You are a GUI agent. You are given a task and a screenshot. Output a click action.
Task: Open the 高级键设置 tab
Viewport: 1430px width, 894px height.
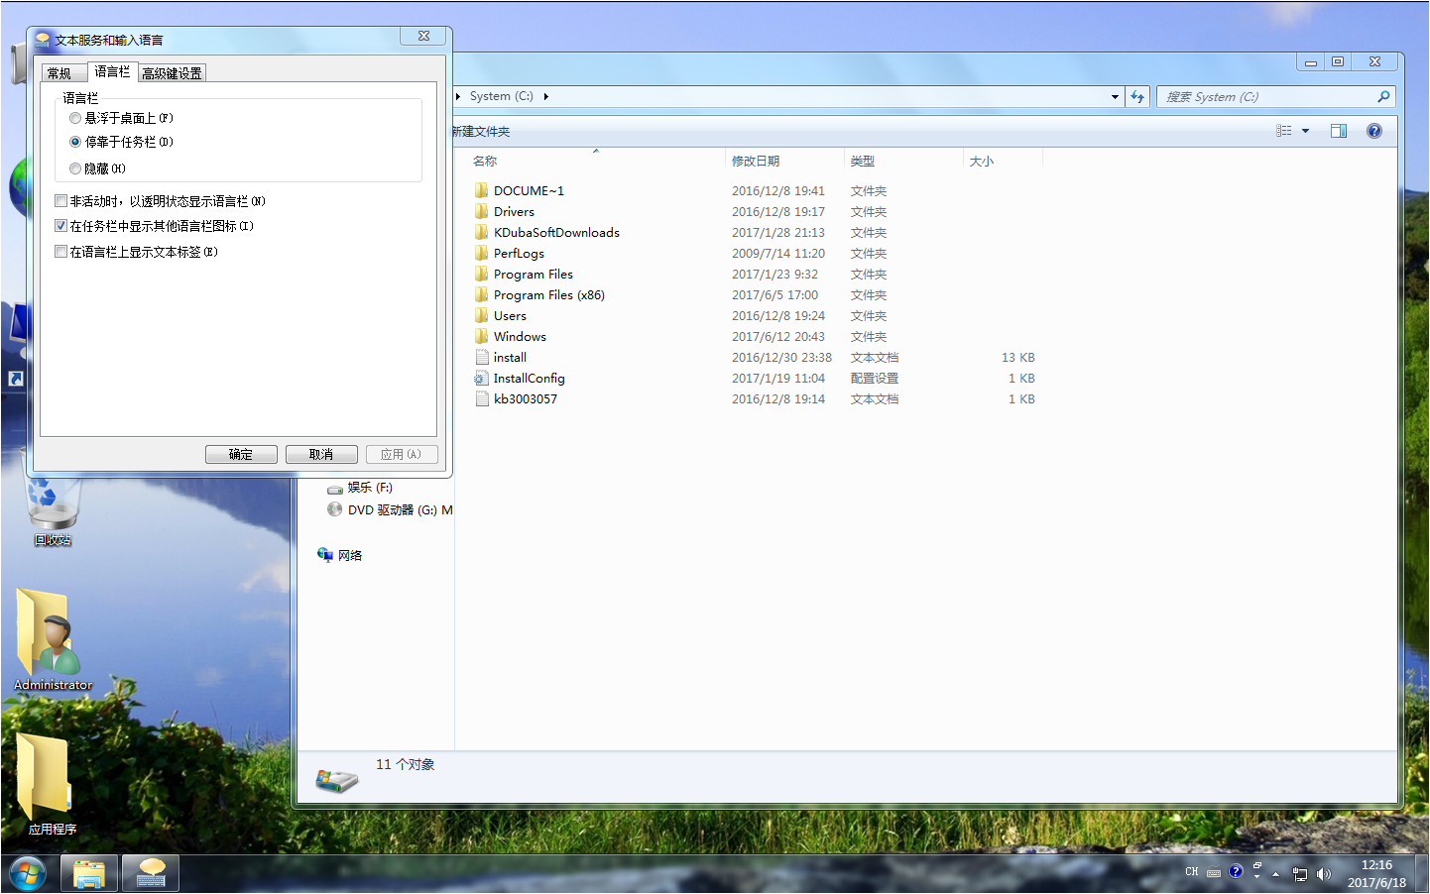tap(172, 73)
